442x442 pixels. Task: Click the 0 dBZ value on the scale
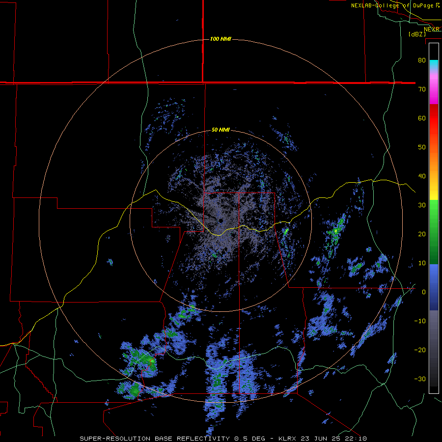point(424,292)
